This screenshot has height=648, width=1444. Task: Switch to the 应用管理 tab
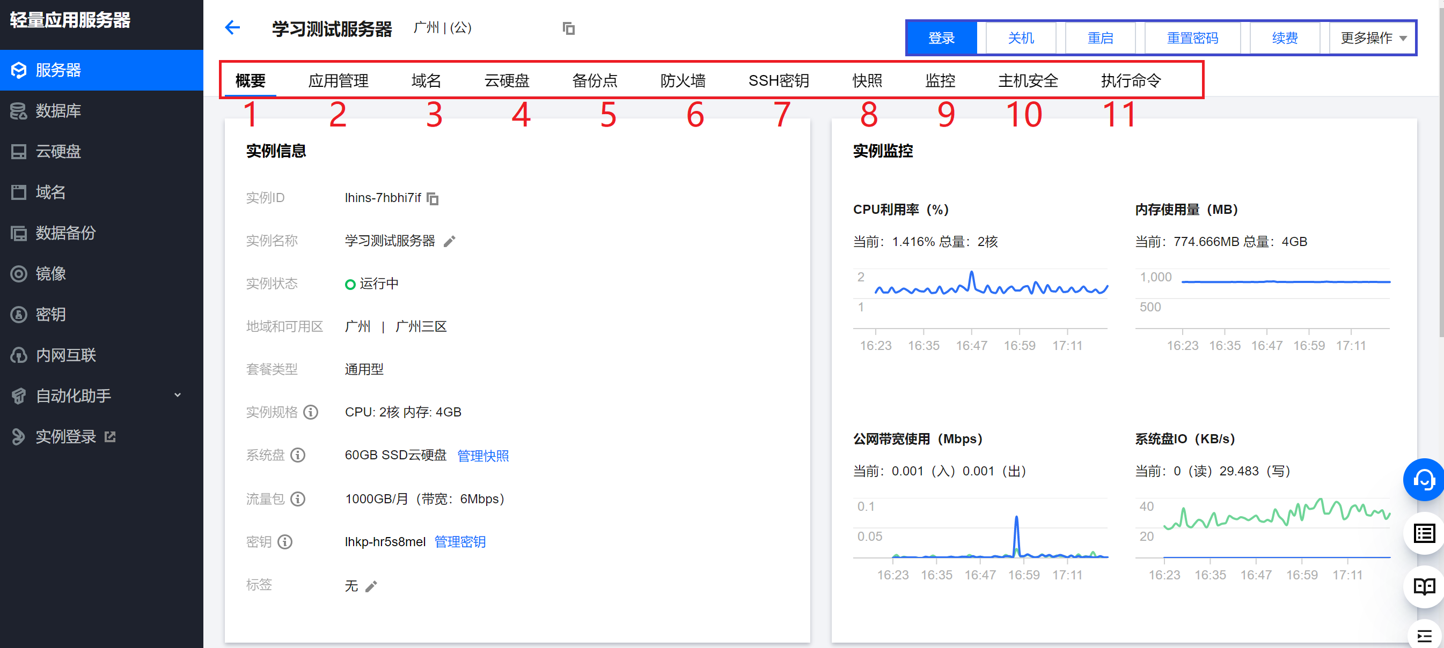[338, 80]
